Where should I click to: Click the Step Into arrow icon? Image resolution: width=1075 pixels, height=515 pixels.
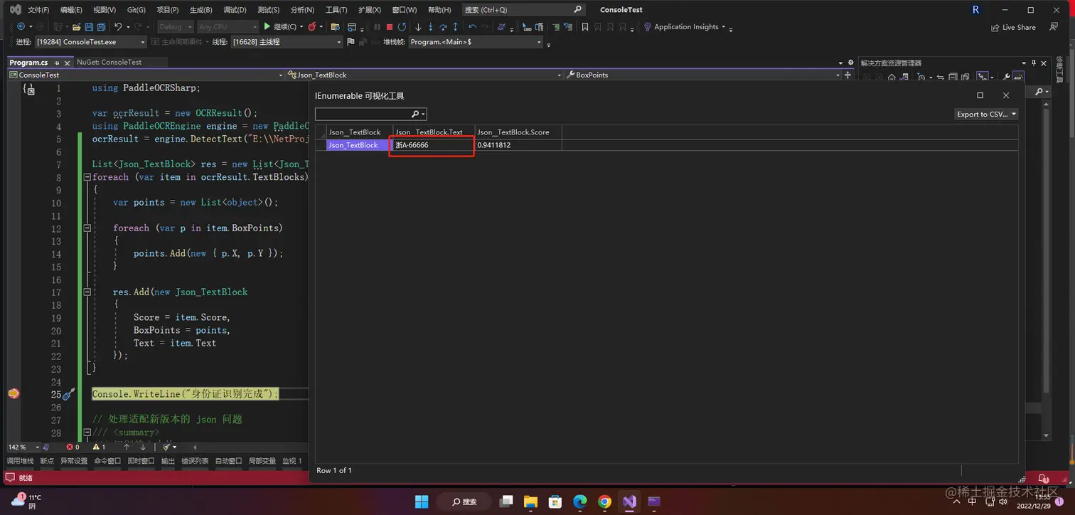pos(430,27)
